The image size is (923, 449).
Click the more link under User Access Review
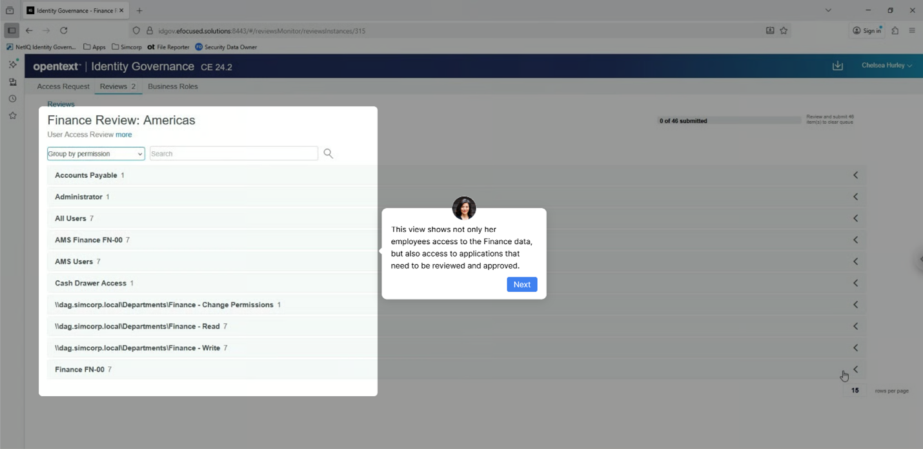tap(123, 135)
